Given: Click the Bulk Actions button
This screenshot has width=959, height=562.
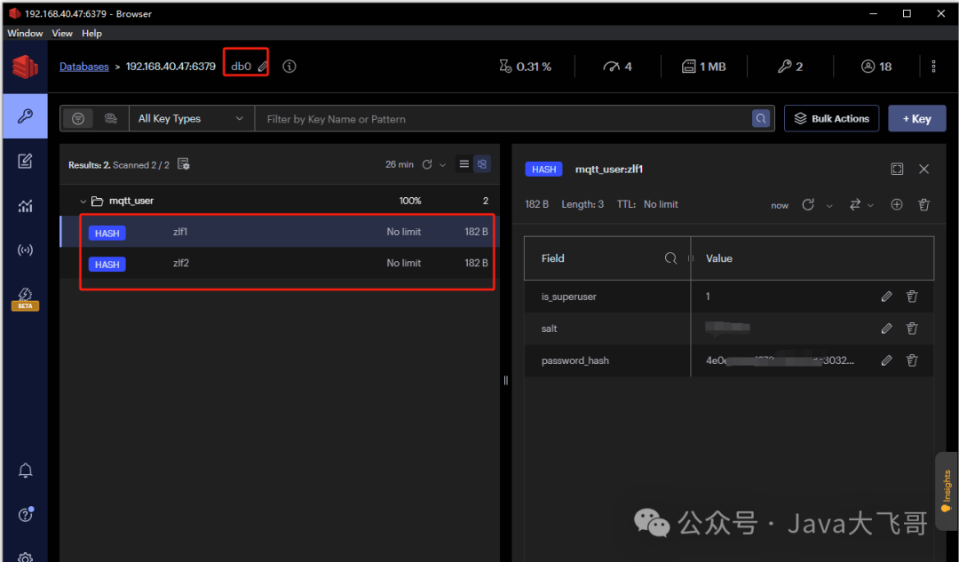Looking at the screenshot, I should coord(831,119).
